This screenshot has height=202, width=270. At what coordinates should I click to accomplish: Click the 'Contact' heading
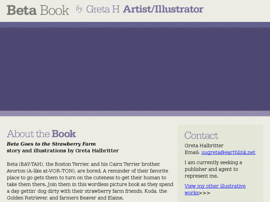point(201,136)
